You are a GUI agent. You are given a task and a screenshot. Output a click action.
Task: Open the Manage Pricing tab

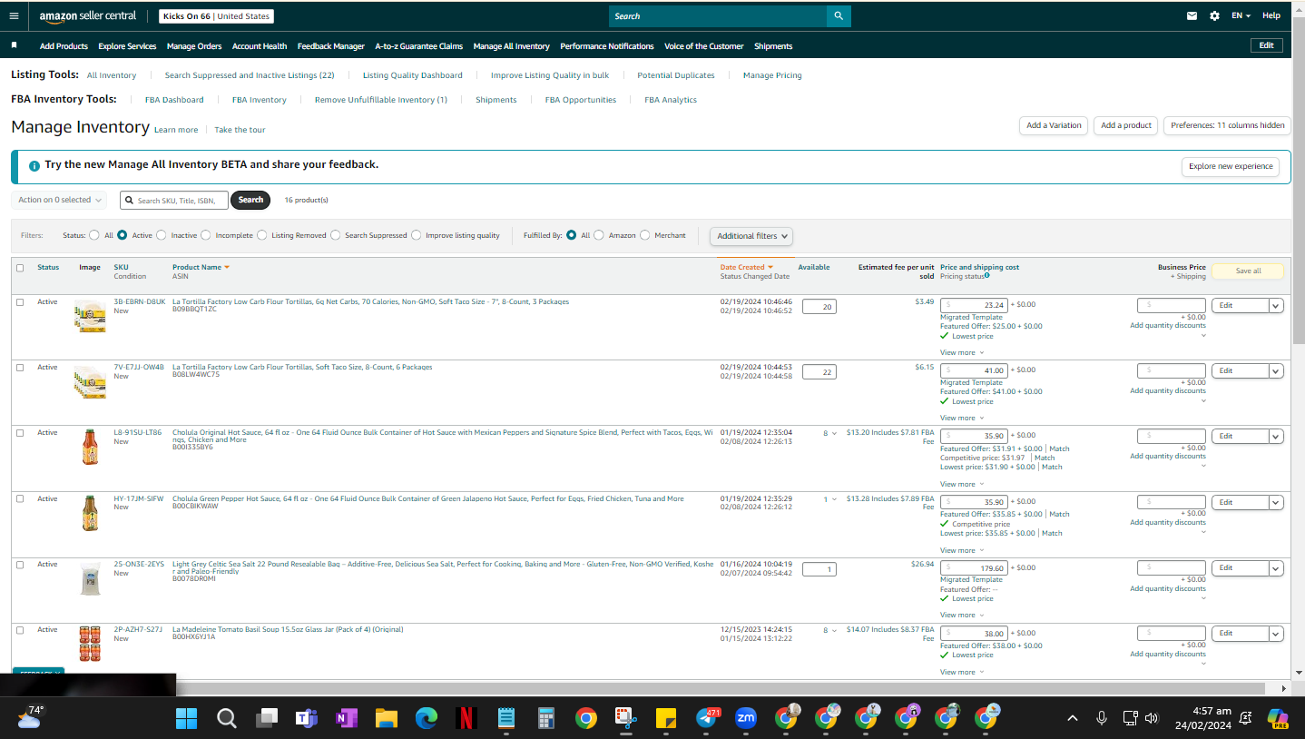[772, 75]
